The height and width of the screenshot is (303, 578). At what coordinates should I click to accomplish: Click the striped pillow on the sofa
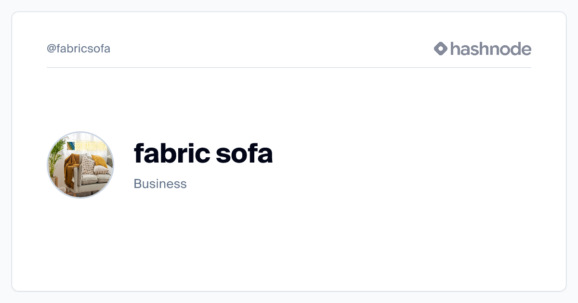click(x=101, y=171)
